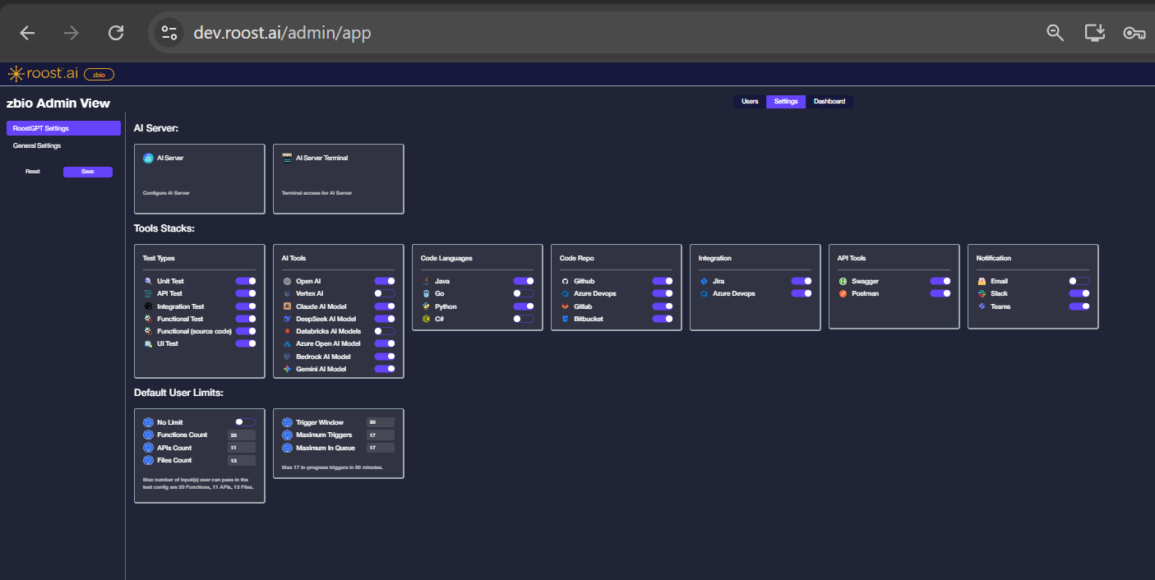The width and height of the screenshot is (1155, 580).
Task: Enable the Email notification toggle
Action: pyautogui.click(x=1079, y=280)
